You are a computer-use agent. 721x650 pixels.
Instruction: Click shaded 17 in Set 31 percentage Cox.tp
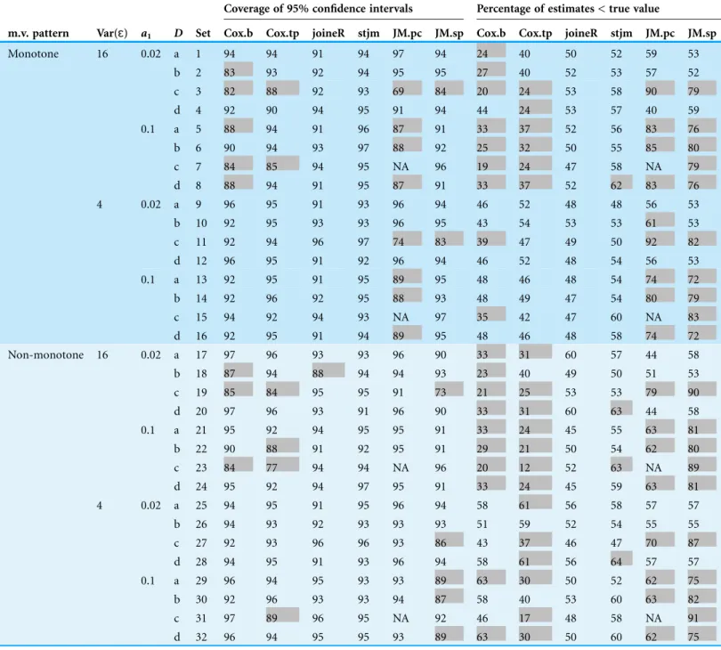pos(535,615)
